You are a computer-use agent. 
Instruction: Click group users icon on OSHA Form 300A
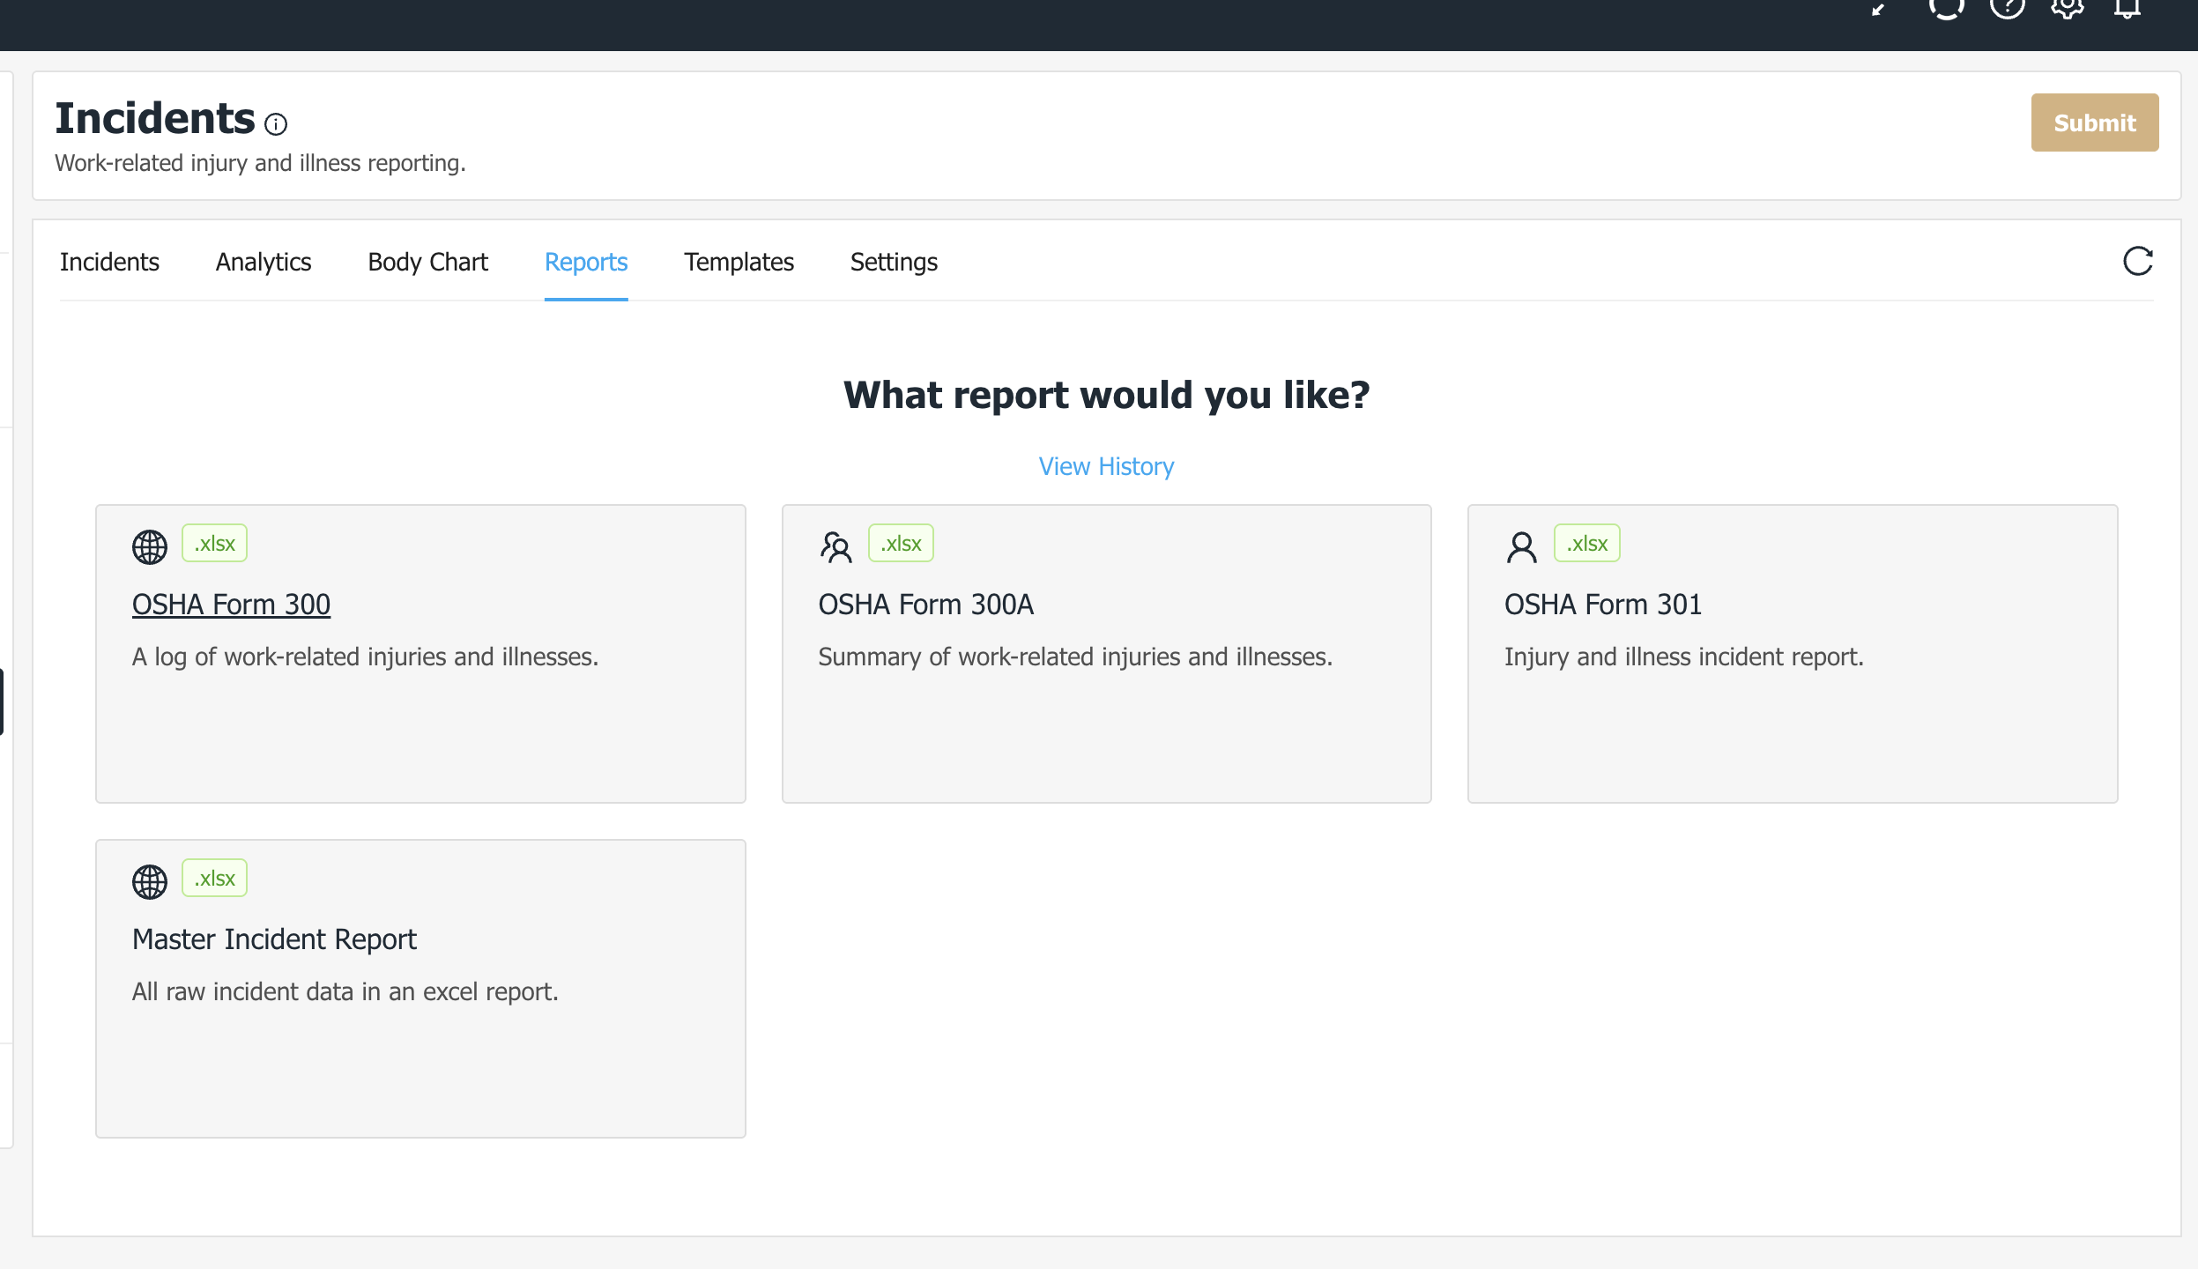point(835,546)
